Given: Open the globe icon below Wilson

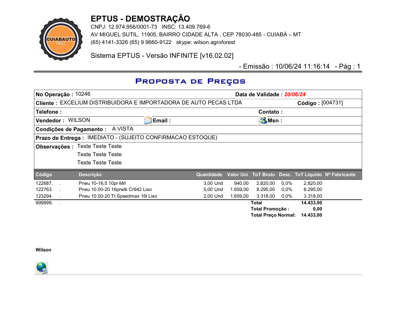Looking at the screenshot, I should [x=42, y=268].
